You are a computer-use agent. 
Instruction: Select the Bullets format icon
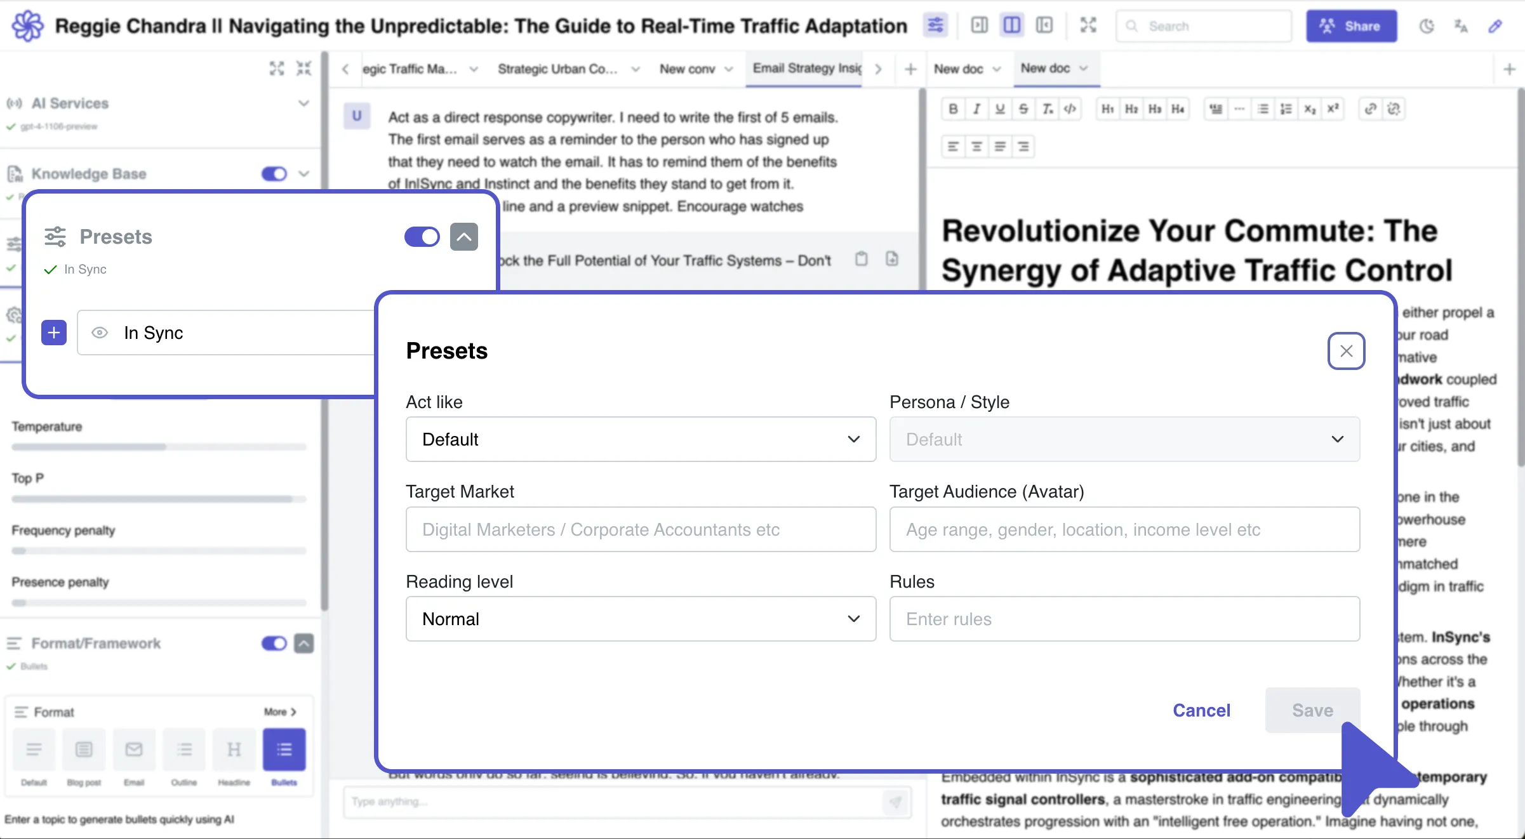tap(284, 750)
